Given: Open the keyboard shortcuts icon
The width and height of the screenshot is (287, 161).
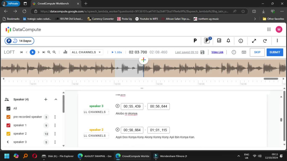Looking at the screenshot, I should (244, 52).
